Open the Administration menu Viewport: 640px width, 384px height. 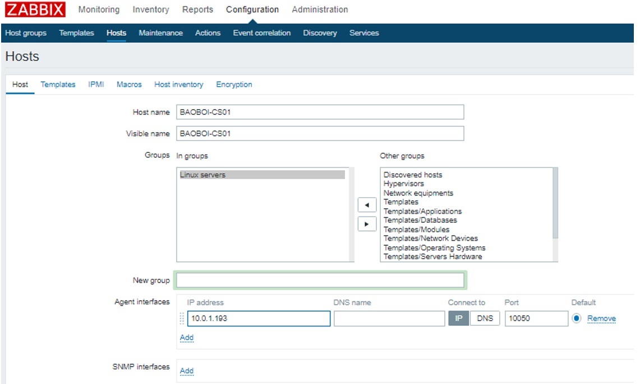[x=320, y=10]
